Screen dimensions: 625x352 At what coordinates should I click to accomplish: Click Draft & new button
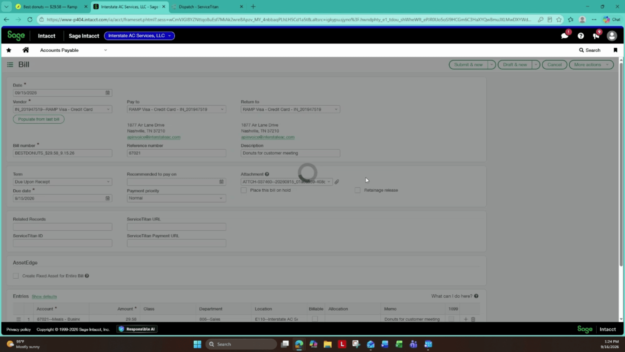pyautogui.click(x=515, y=65)
